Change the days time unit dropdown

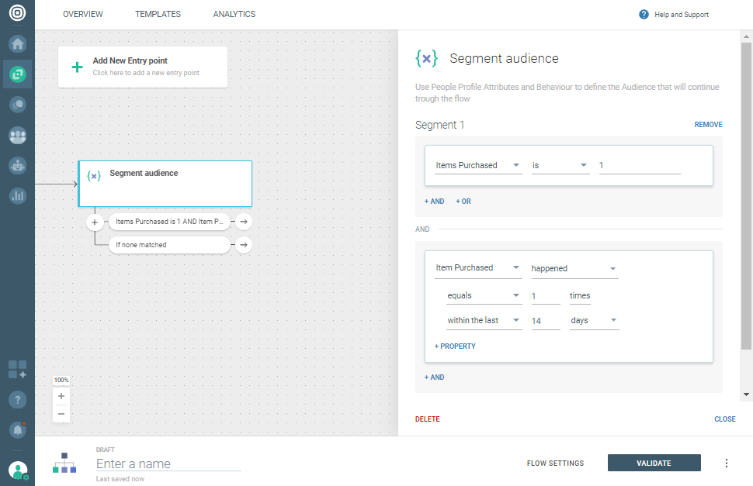tap(593, 320)
